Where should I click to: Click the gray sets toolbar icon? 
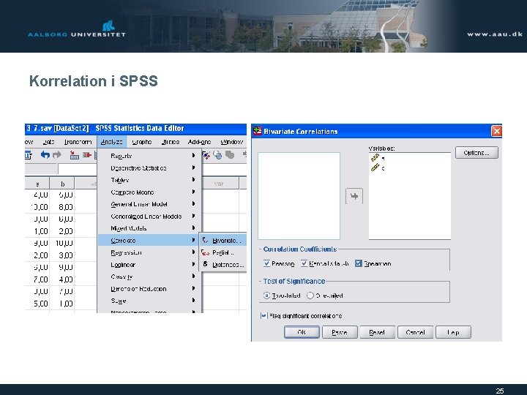pyautogui.click(x=230, y=155)
